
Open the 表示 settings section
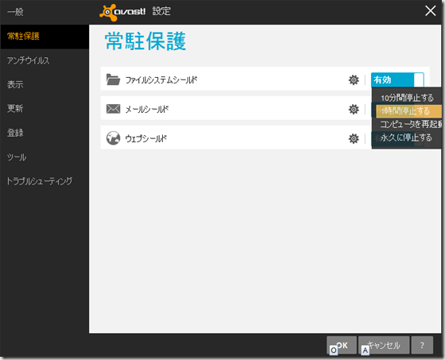pos(15,84)
